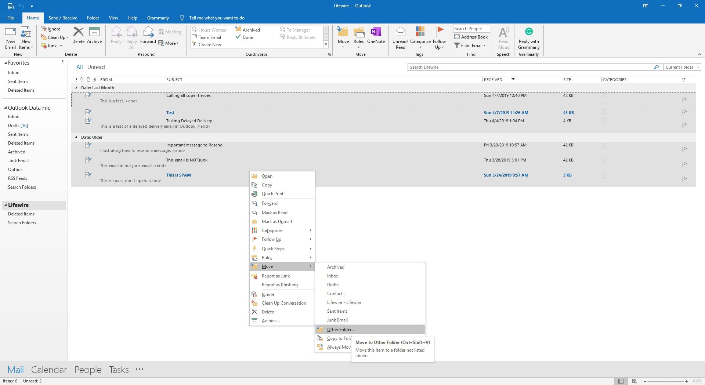Click the reading view icon in status bar

tap(634, 381)
